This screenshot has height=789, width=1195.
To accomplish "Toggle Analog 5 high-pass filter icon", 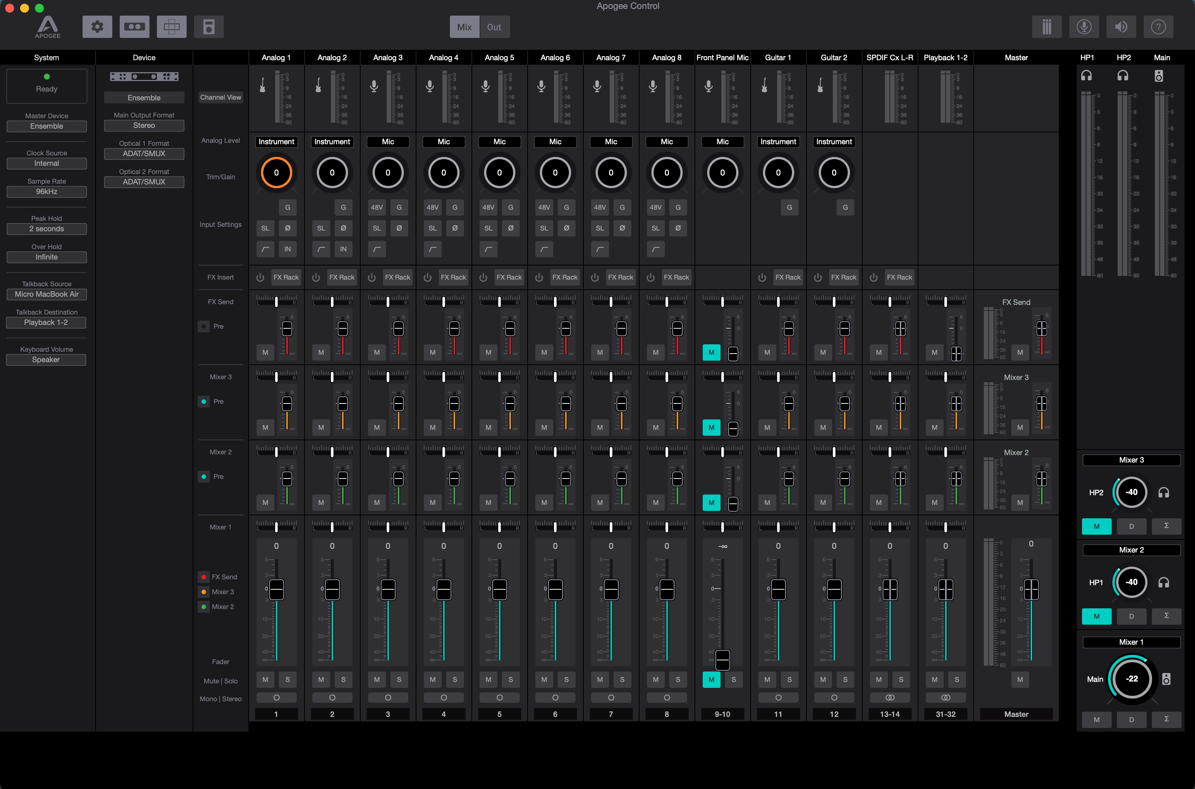I will click(x=488, y=249).
